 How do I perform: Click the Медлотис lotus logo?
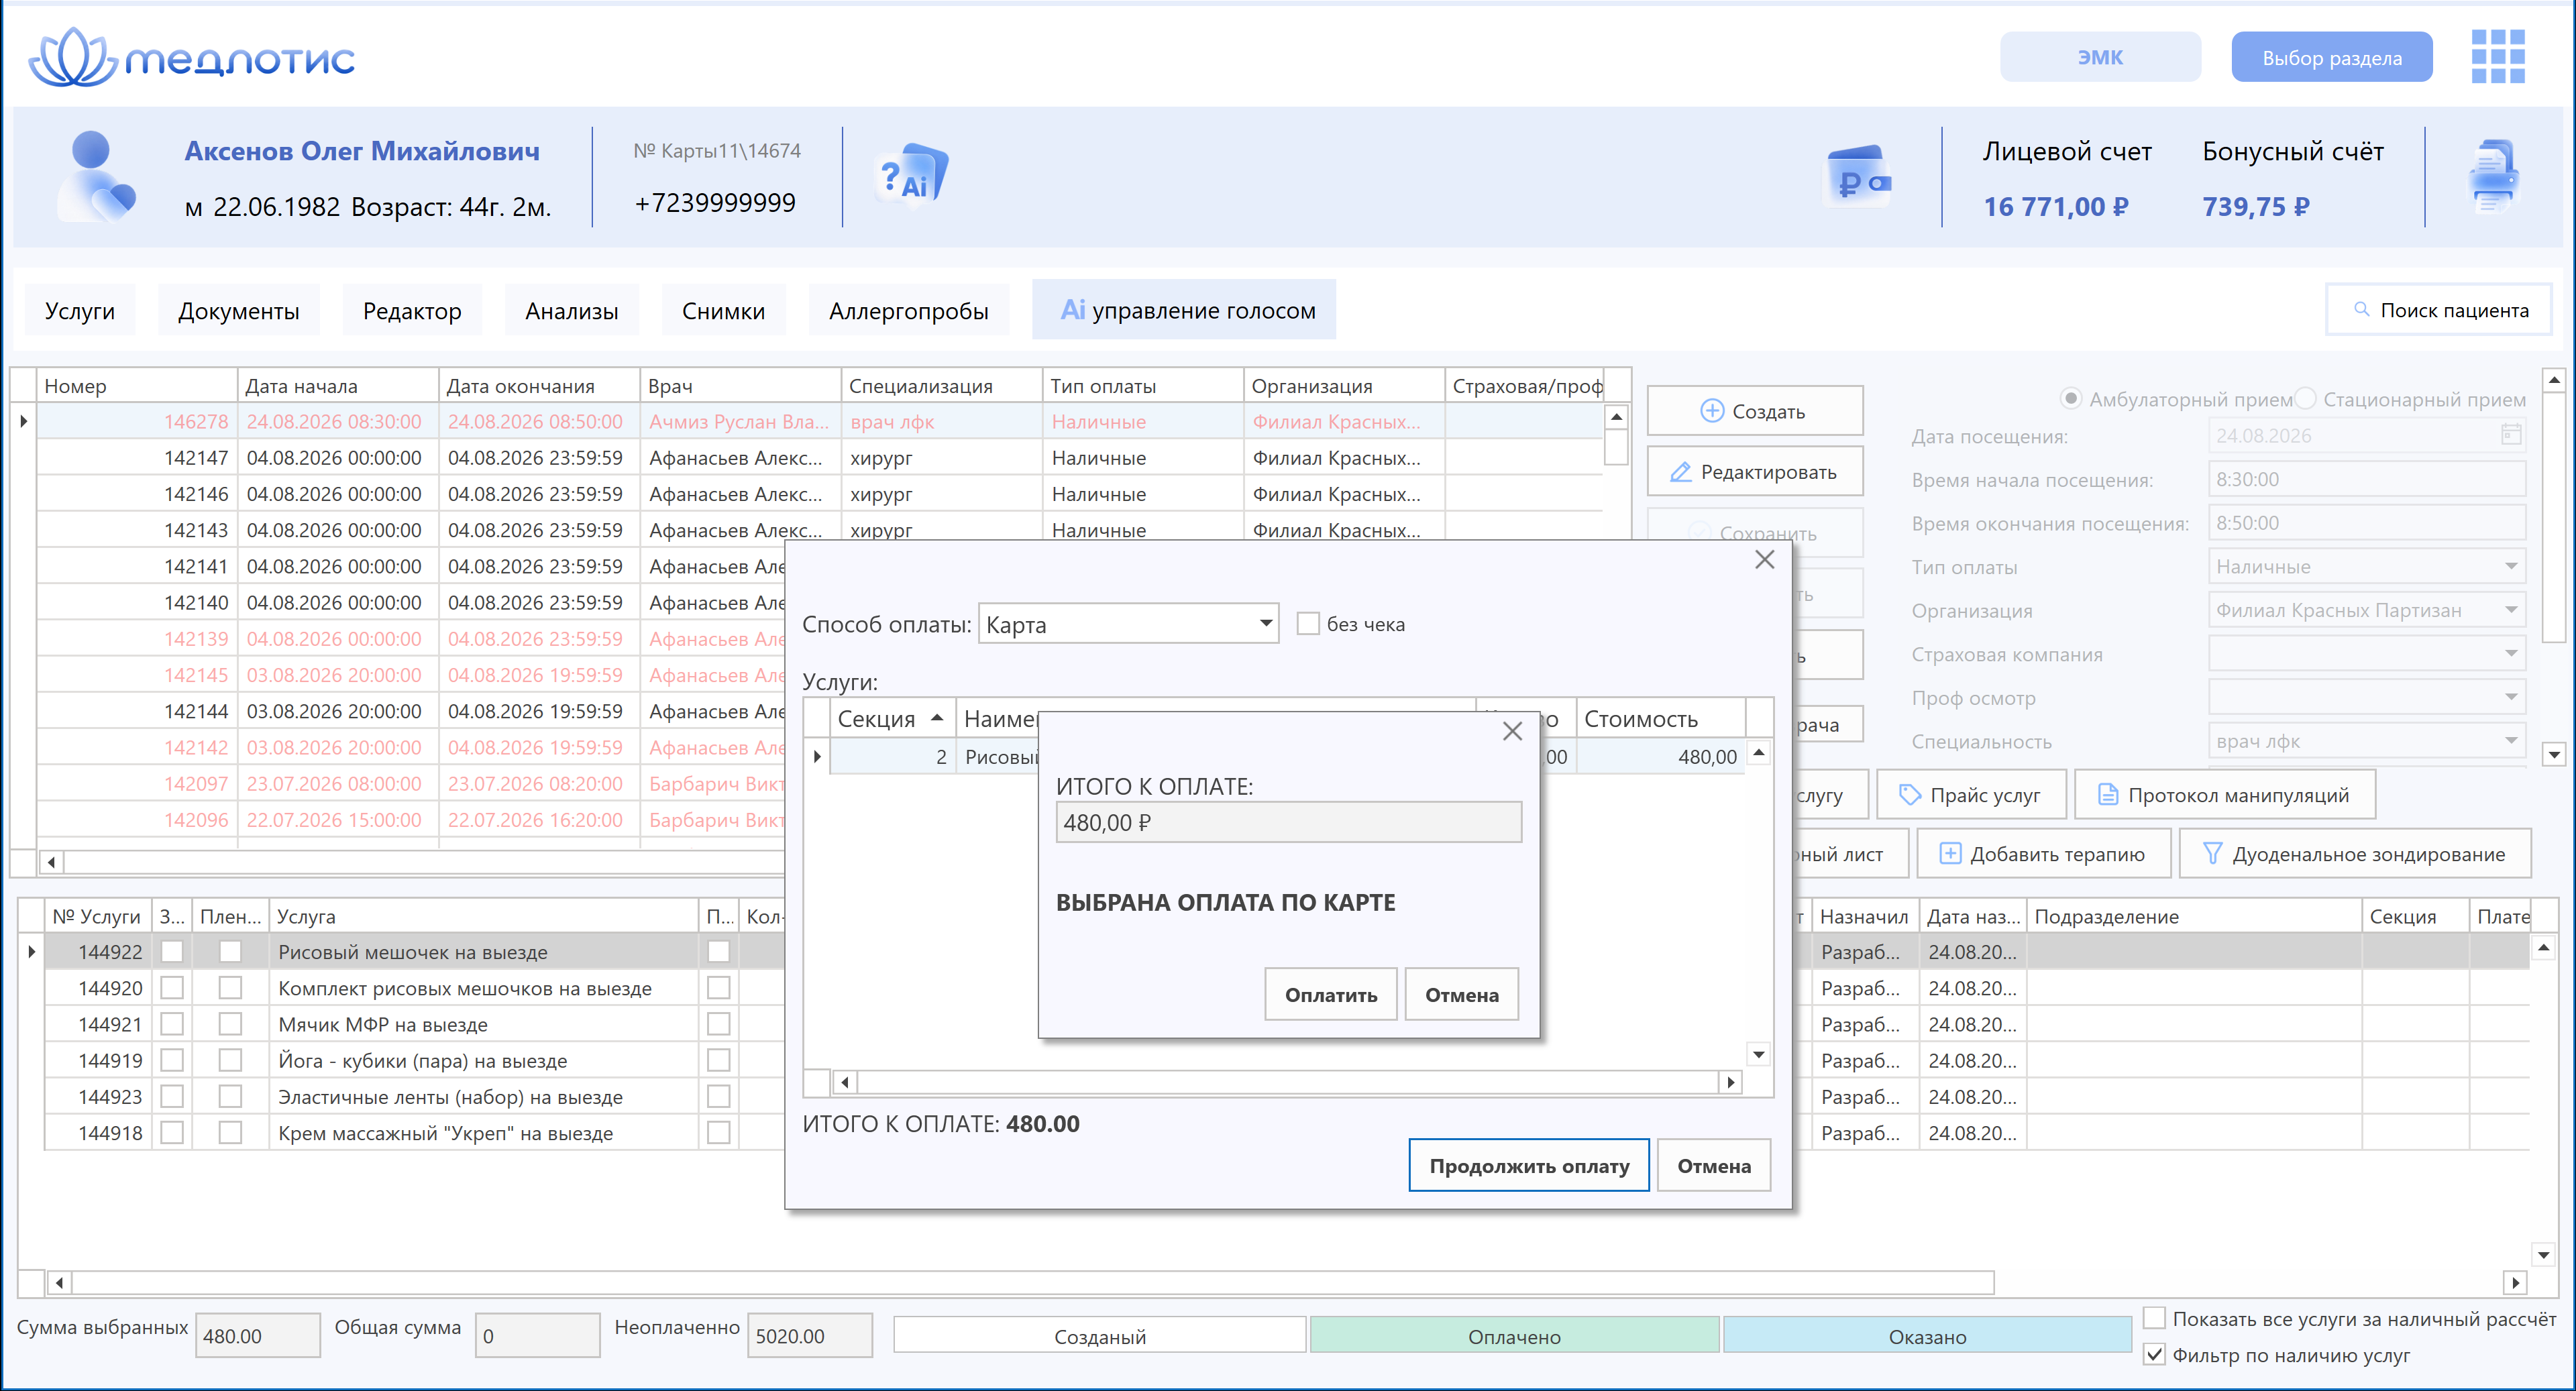tap(192, 57)
